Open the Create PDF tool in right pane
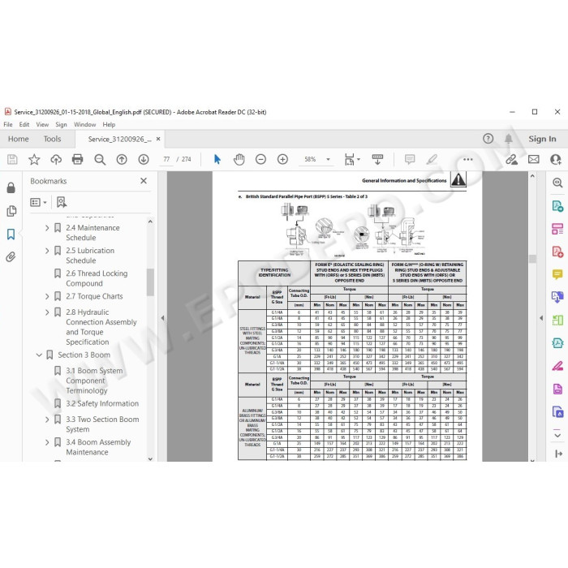Screen dimensions: 568x568 [557, 252]
